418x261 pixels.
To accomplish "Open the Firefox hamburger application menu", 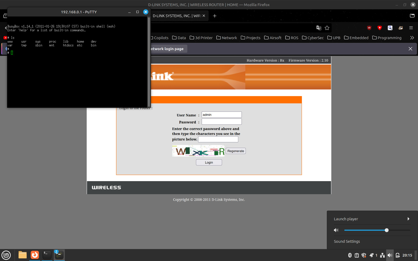I will click(x=411, y=28).
